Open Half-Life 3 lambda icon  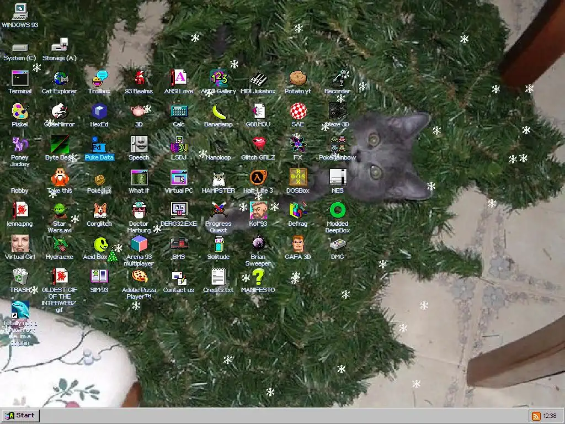click(x=258, y=178)
